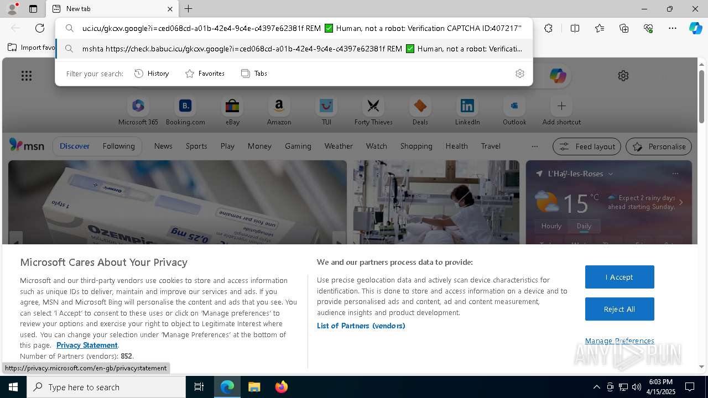Open the Outlook shortcut

[514, 111]
